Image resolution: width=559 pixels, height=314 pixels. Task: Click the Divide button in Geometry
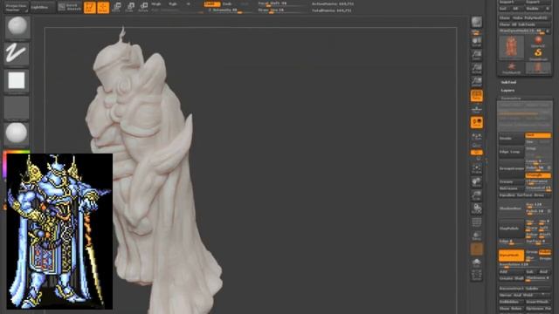click(511, 138)
